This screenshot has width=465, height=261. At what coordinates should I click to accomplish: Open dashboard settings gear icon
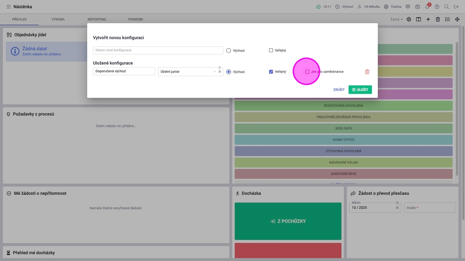point(409,19)
